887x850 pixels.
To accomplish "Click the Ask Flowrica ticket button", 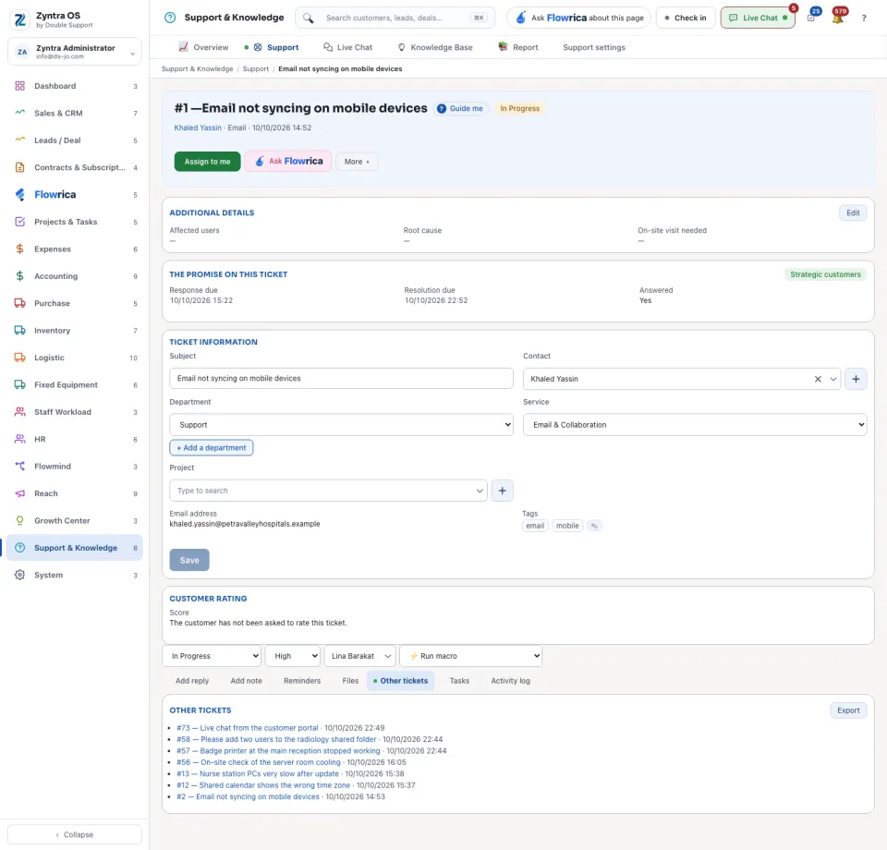I will point(288,161).
